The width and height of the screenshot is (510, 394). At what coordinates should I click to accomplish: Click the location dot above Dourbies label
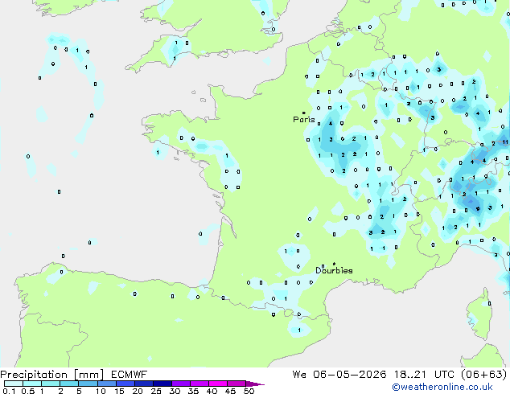334,264
